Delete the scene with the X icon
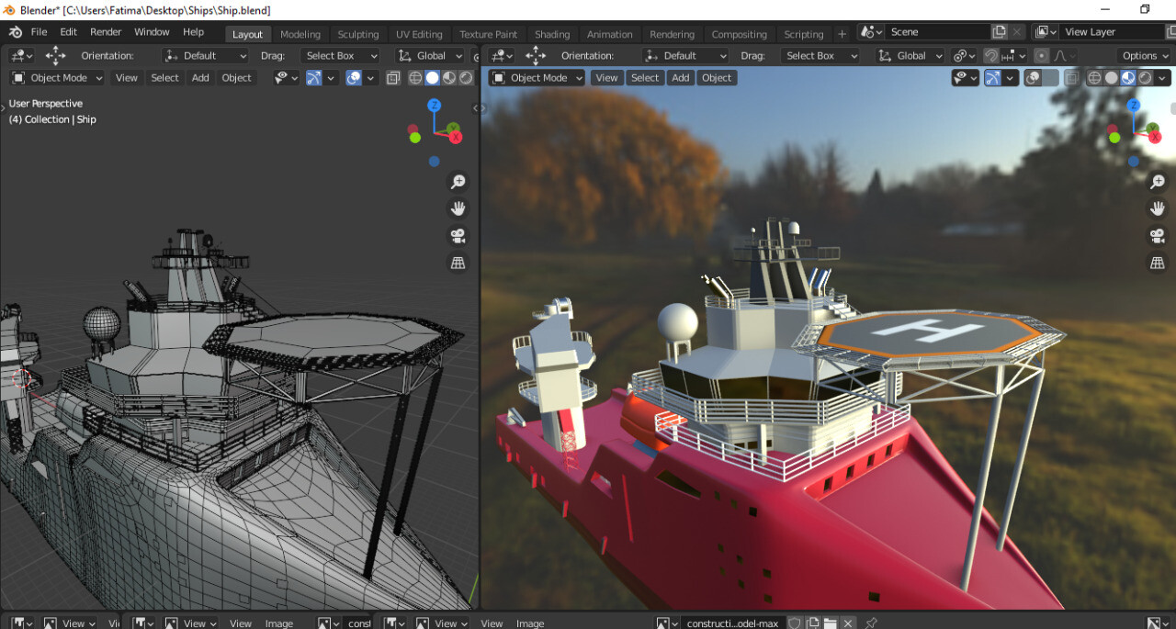The image size is (1176, 629). tap(1016, 32)
